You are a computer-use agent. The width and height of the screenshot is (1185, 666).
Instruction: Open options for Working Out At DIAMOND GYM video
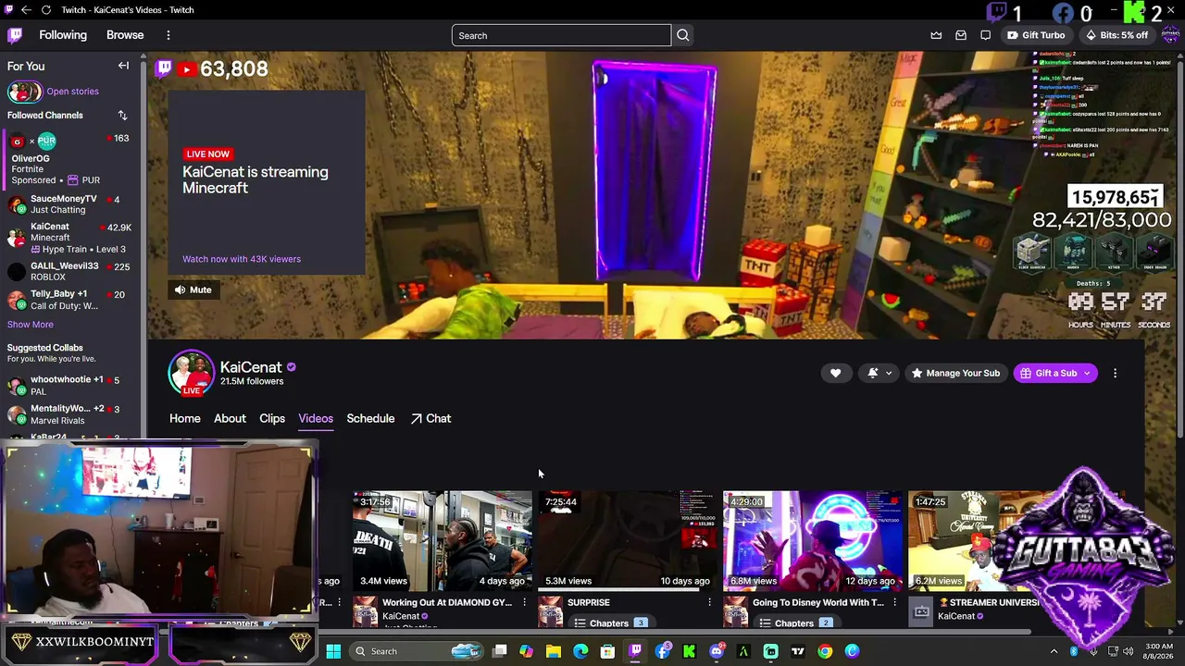click(524, 602)
